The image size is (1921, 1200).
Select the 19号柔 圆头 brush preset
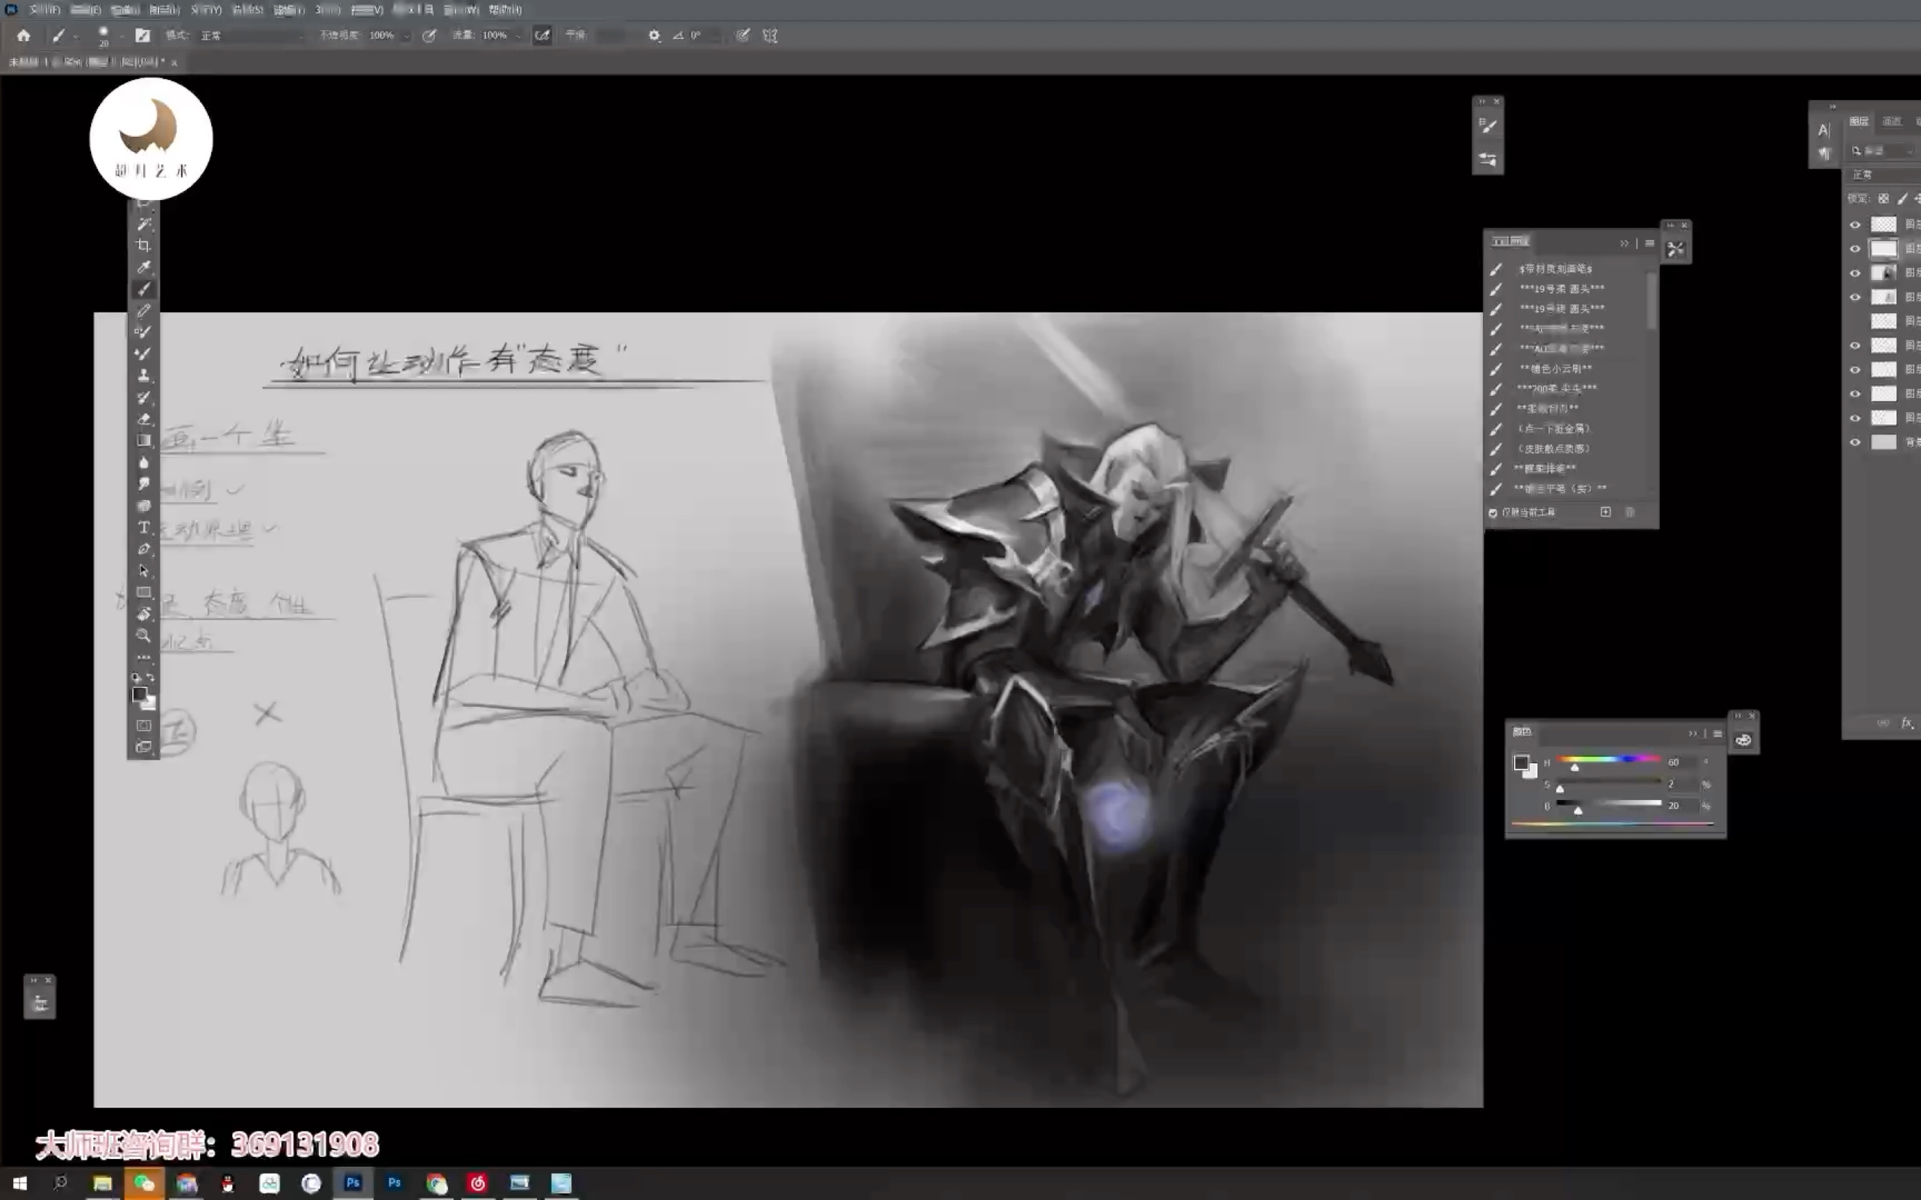coord(1560,289)
